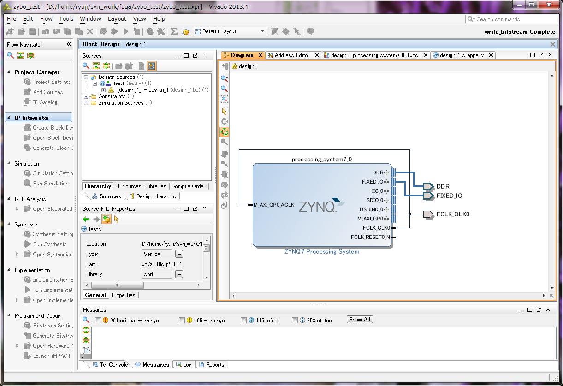This screenshot has width=563, height=386.
Task: Open the Window menu
Action: pyautogui.click(x=90, y=19)
